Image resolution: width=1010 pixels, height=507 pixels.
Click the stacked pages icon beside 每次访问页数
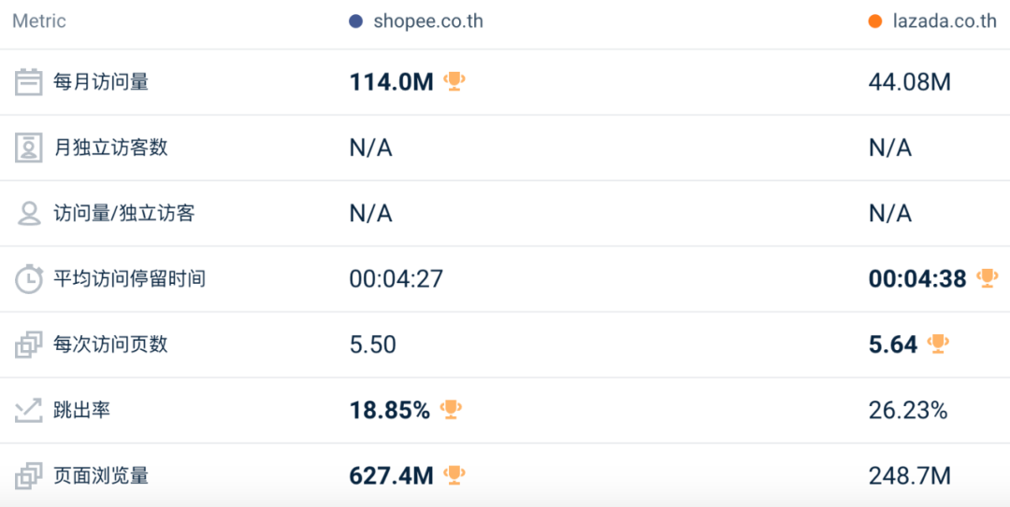click(x=28, y=345)
